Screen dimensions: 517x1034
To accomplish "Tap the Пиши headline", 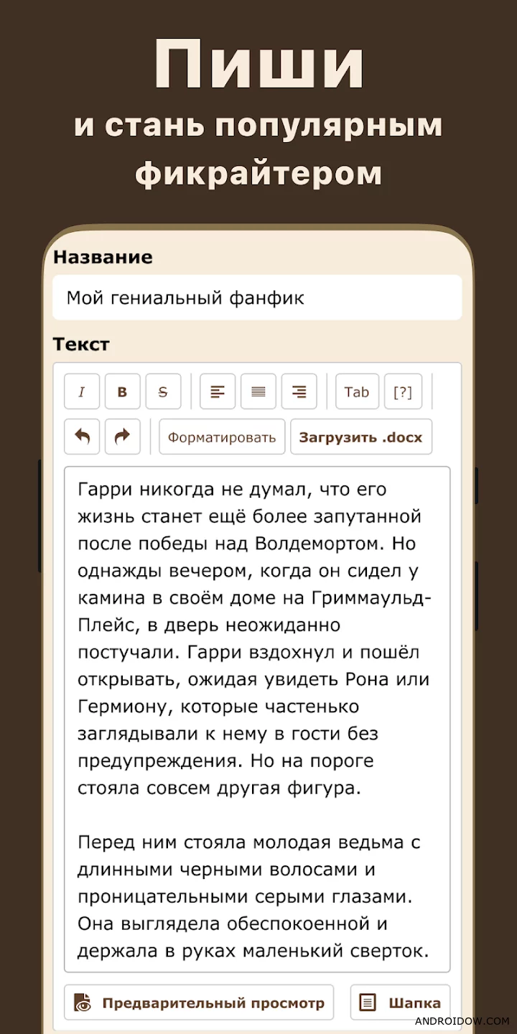I will [x=258, y=65].
